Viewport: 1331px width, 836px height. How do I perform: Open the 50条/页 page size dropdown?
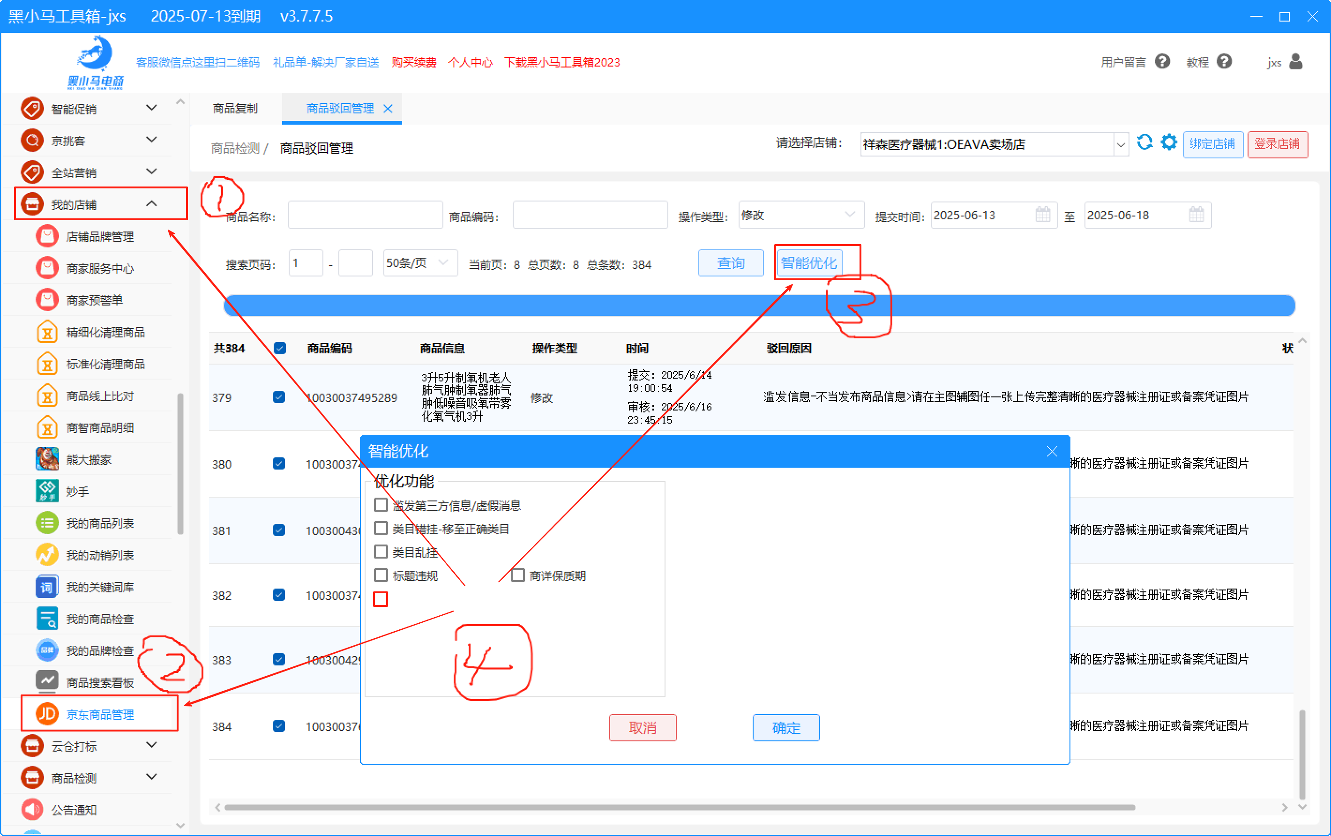[420, 263]
